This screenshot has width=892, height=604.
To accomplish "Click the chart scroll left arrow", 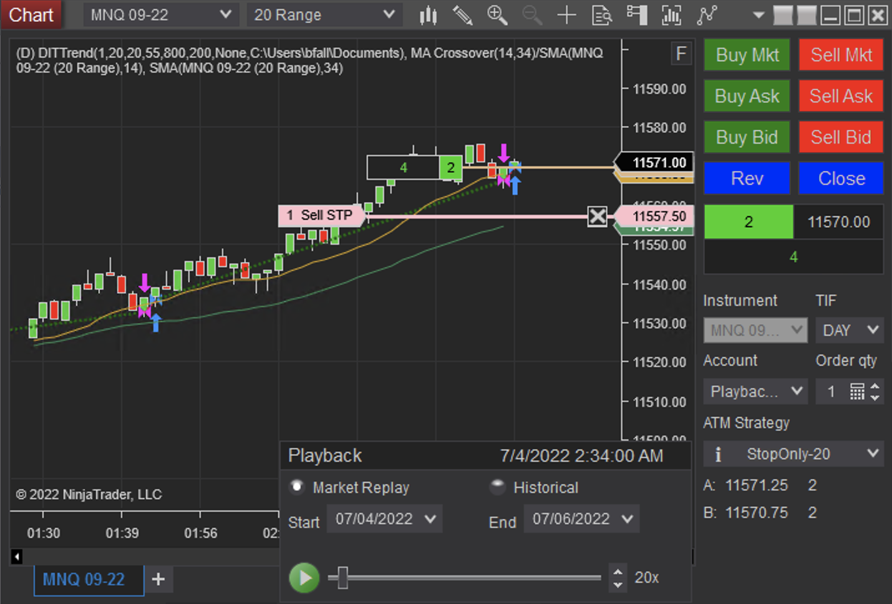I will [17, 556].
